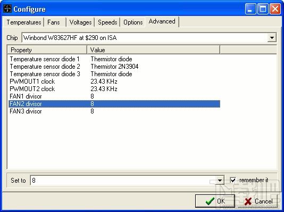Screen dimensions: 284x212
Task: Click the Thermistor diode value for diode 1
Action: tap(111, 59)
